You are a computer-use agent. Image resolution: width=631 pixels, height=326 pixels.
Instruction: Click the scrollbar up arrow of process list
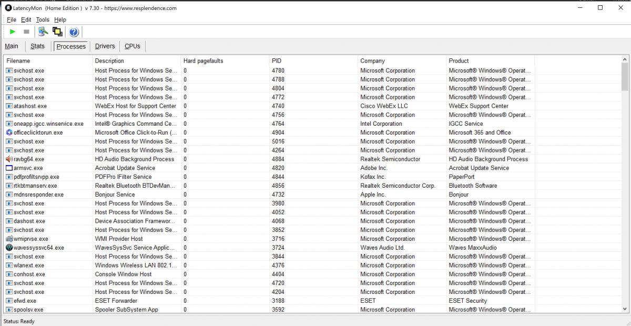[x=625, y=60]
